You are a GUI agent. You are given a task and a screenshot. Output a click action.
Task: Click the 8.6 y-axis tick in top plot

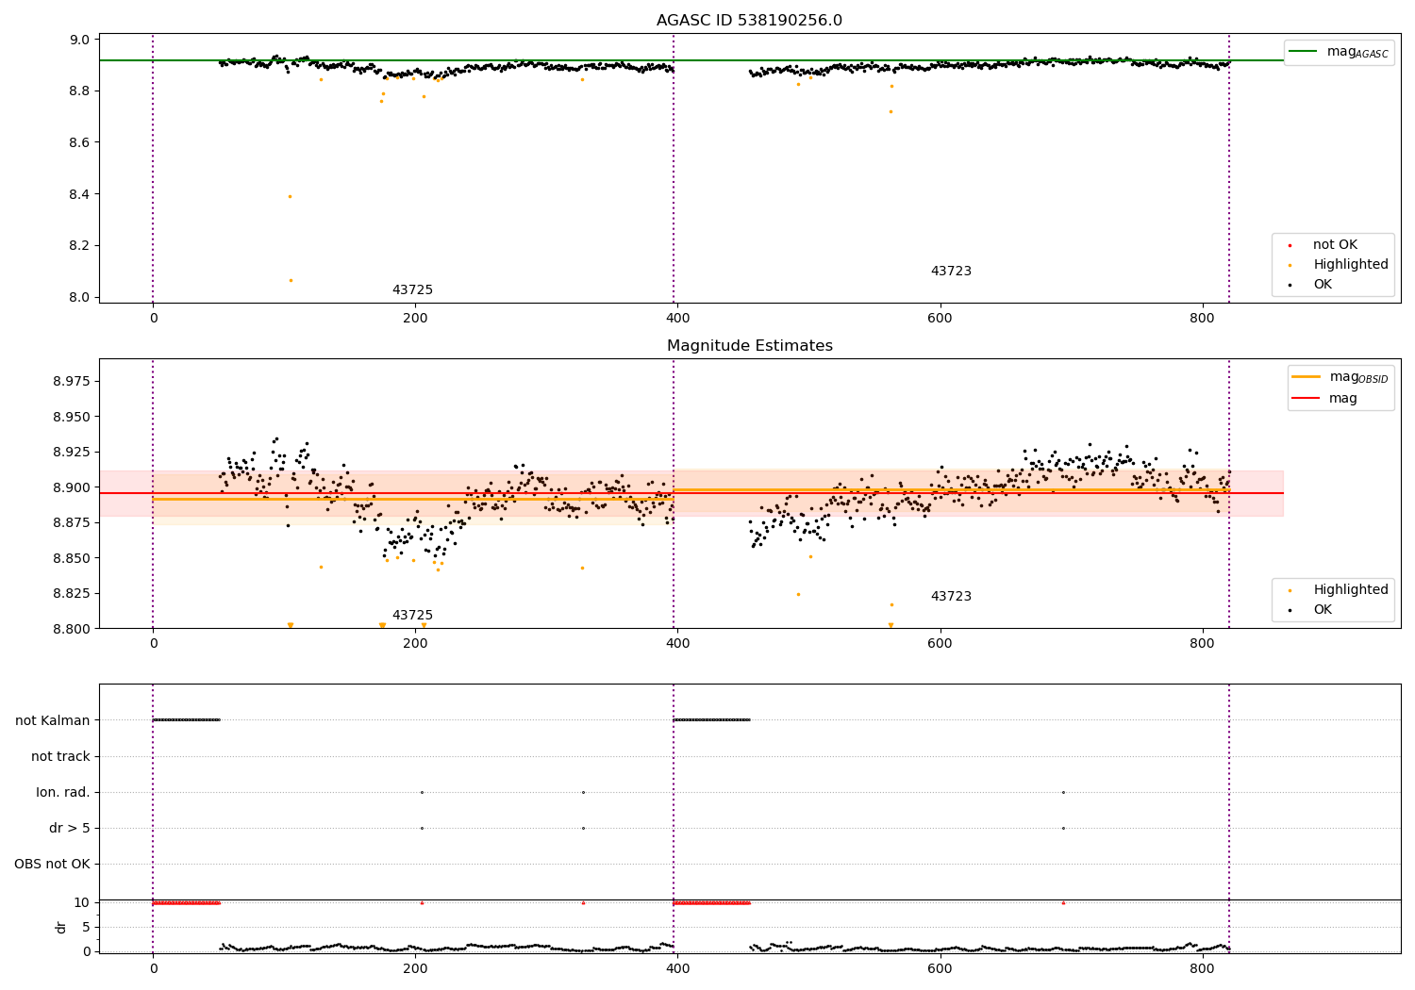[x=80, y=143]
